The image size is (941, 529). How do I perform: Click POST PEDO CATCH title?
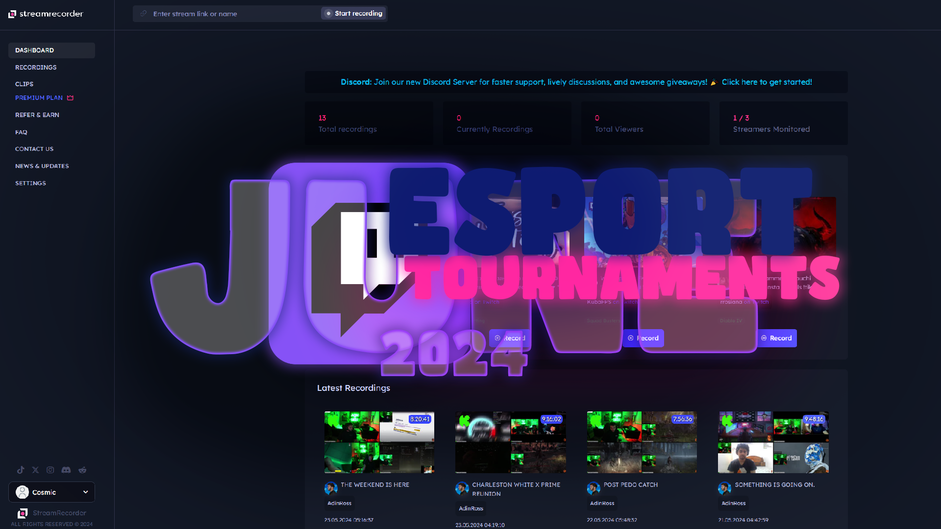pyautogui.click(x=631, y=484)
